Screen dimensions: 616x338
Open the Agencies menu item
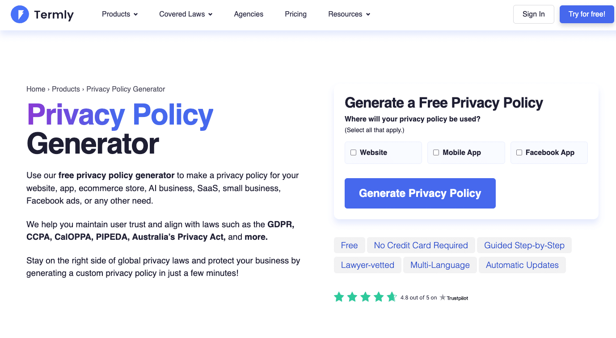point(249,14)
